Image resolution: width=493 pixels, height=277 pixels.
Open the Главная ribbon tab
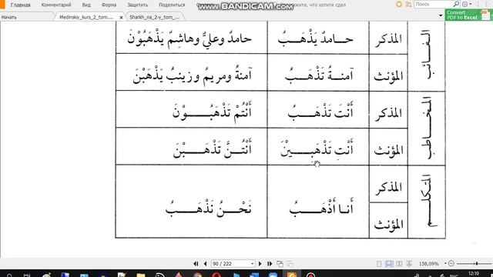21,5
